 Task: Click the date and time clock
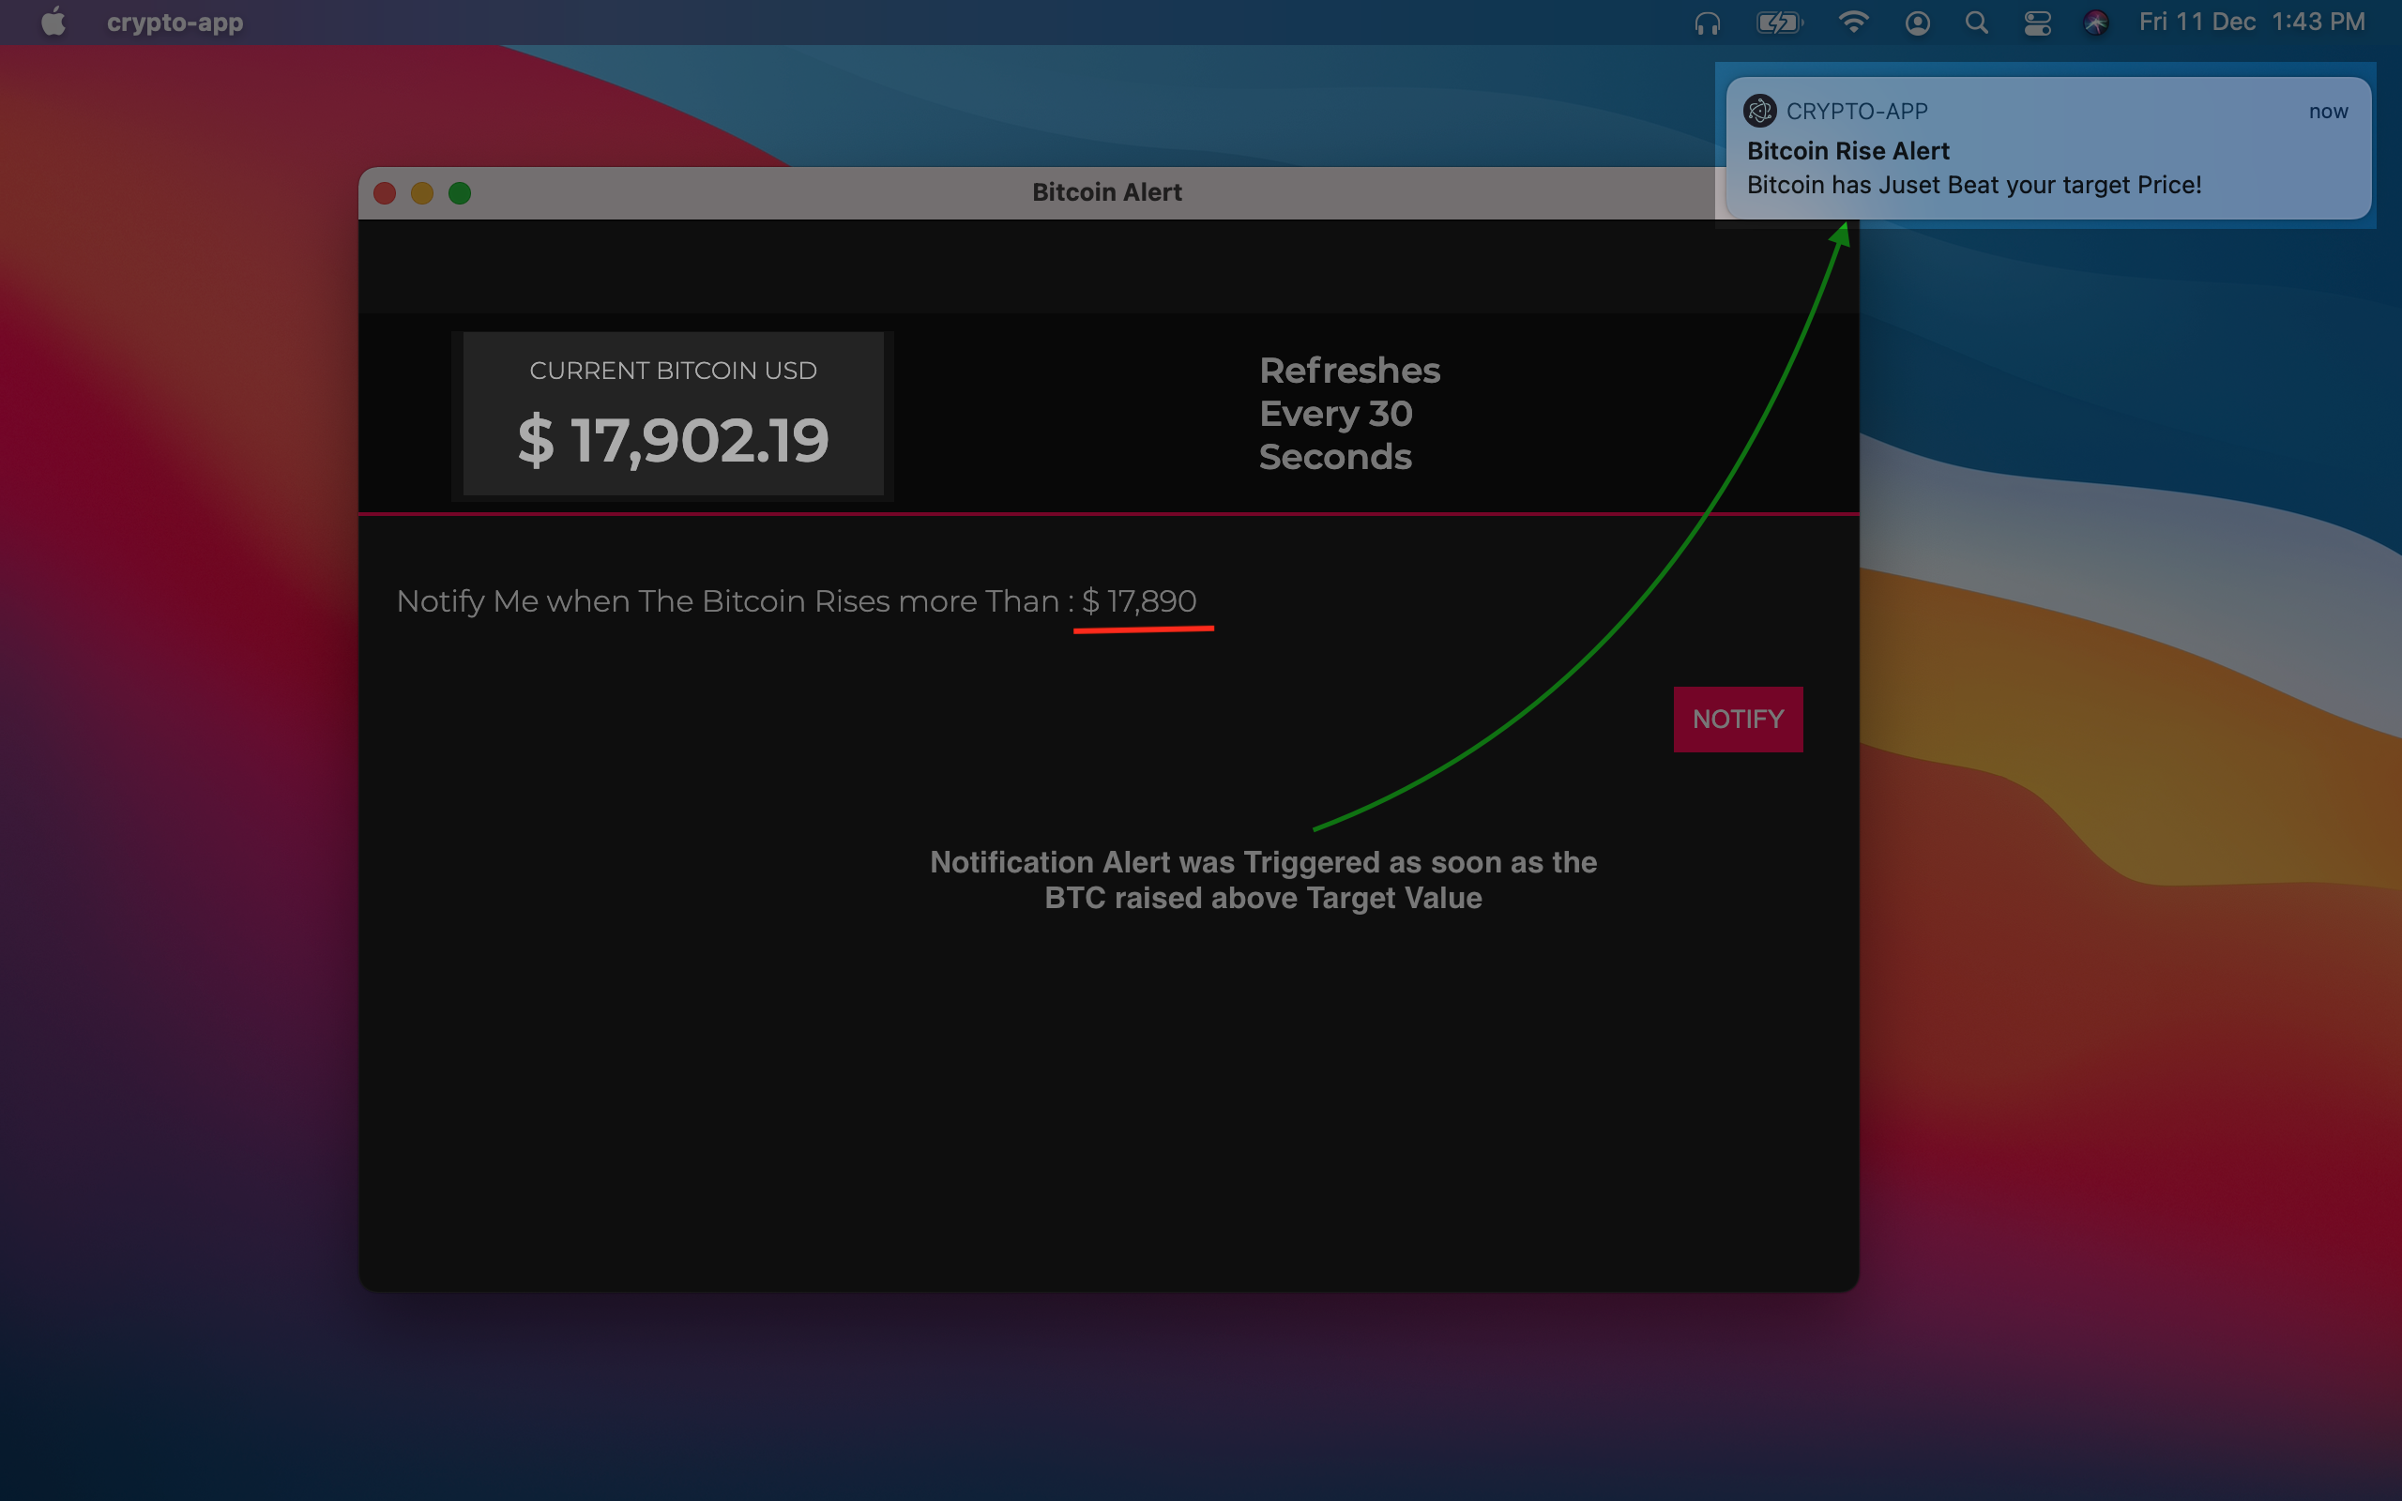(2251, 22)
